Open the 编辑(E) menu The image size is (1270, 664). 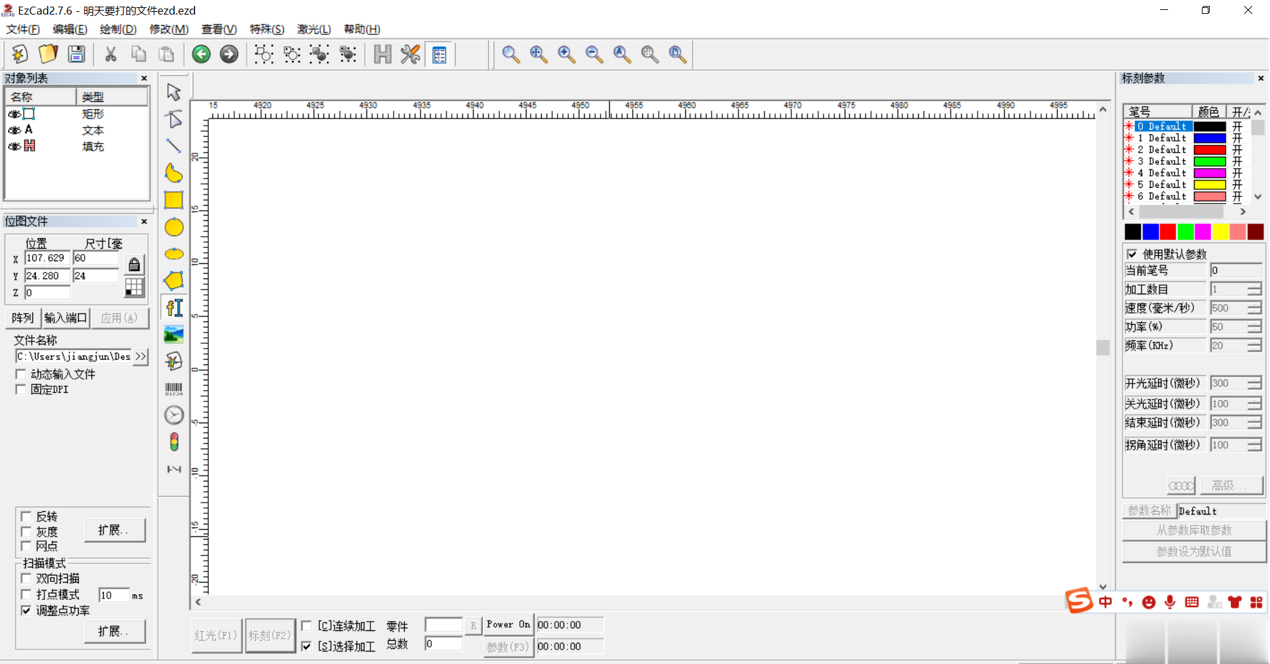point(69,29)
